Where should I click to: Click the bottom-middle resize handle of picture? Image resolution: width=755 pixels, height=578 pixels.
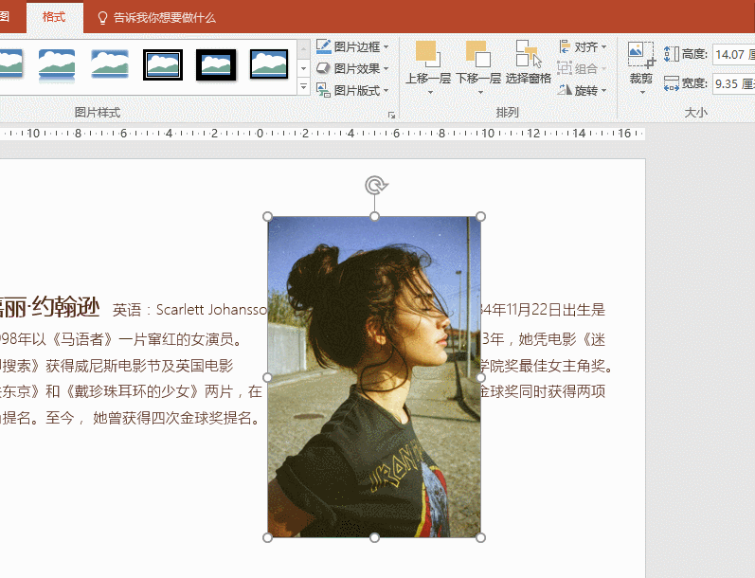[374, 537]
